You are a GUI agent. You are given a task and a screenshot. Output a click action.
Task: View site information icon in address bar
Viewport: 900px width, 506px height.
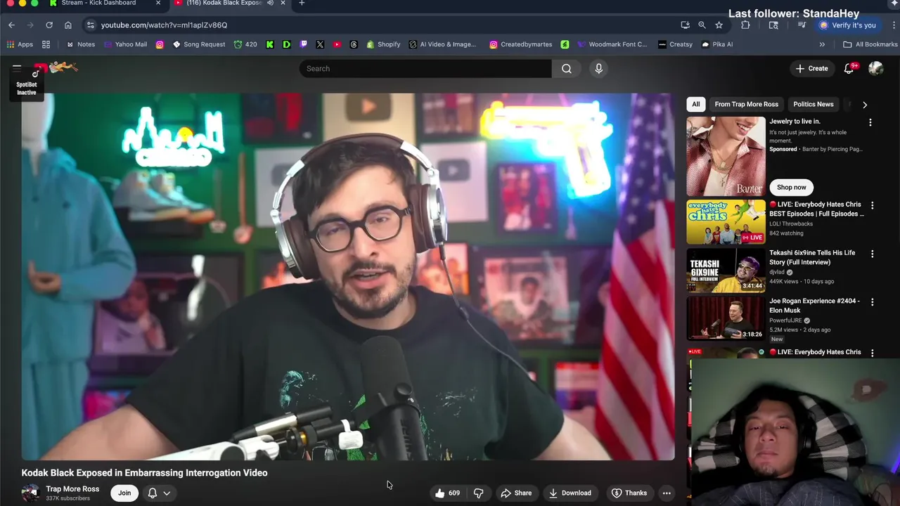pos(90,25)
